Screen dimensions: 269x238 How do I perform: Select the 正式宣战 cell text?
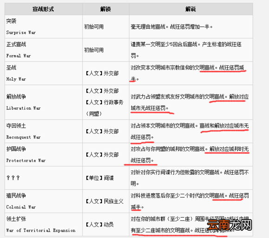pos(16,44)
